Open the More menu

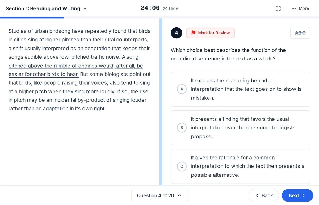click(x=300, y=8)
